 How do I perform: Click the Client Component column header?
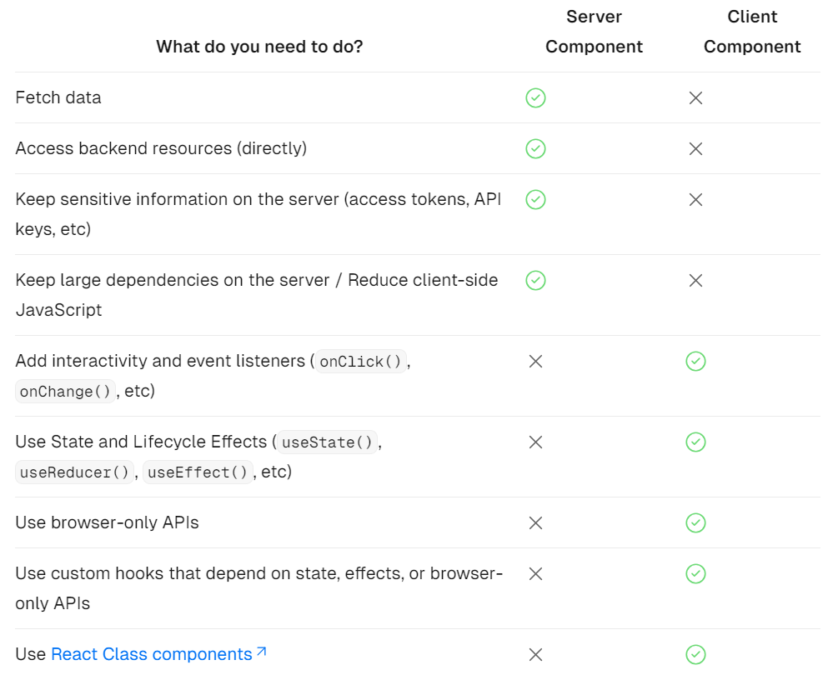752,32
